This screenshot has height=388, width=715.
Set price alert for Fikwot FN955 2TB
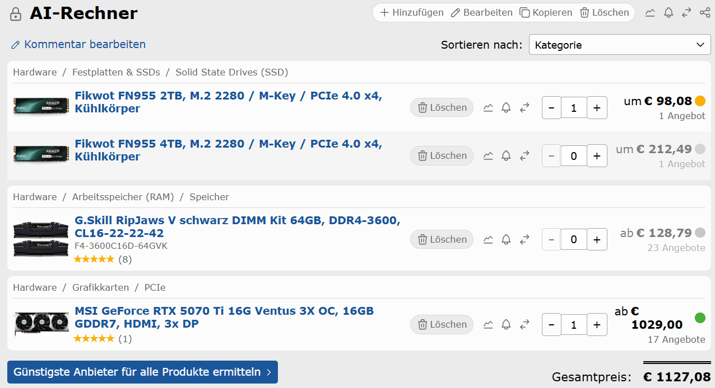(x=506, y=108)
